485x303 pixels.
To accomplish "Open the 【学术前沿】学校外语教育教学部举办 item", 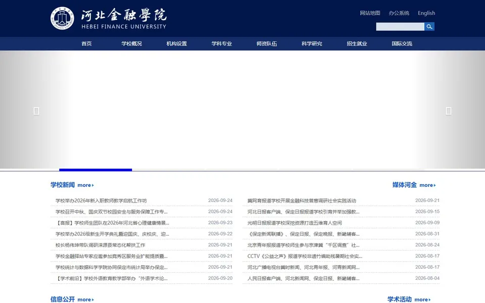I will click(111, 279).
